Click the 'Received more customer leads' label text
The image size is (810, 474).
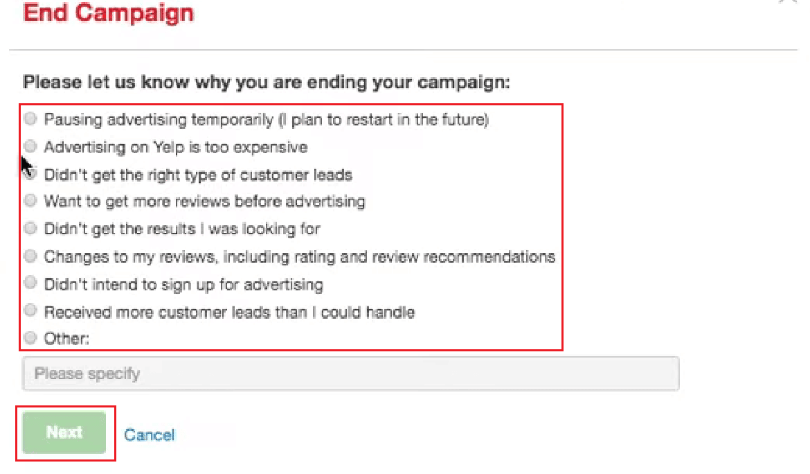229,313
